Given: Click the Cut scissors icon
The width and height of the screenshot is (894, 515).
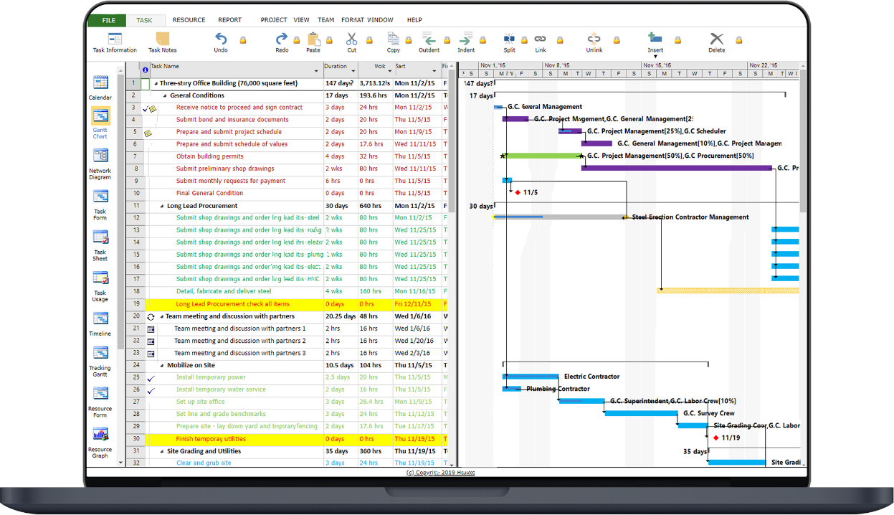Looking at the screenshot, I should click(351, 39).
